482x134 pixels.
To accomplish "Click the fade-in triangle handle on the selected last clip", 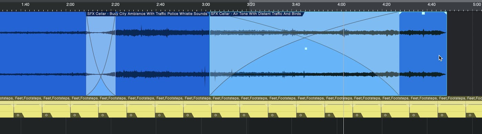I will tap(401, 13).
